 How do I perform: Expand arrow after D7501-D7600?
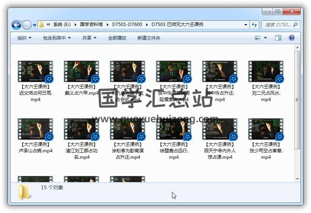[147, 25]
